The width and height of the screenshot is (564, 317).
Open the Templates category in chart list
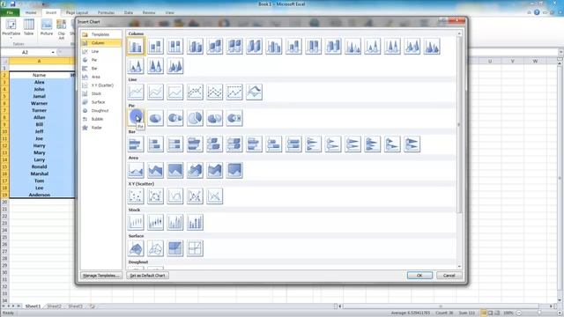(x=101, y=34)
